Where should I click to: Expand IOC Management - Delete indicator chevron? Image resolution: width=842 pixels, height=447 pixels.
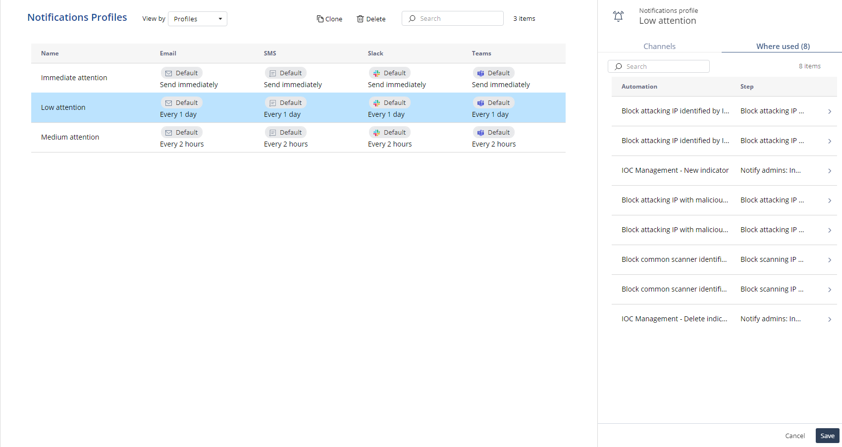point(830,319)
